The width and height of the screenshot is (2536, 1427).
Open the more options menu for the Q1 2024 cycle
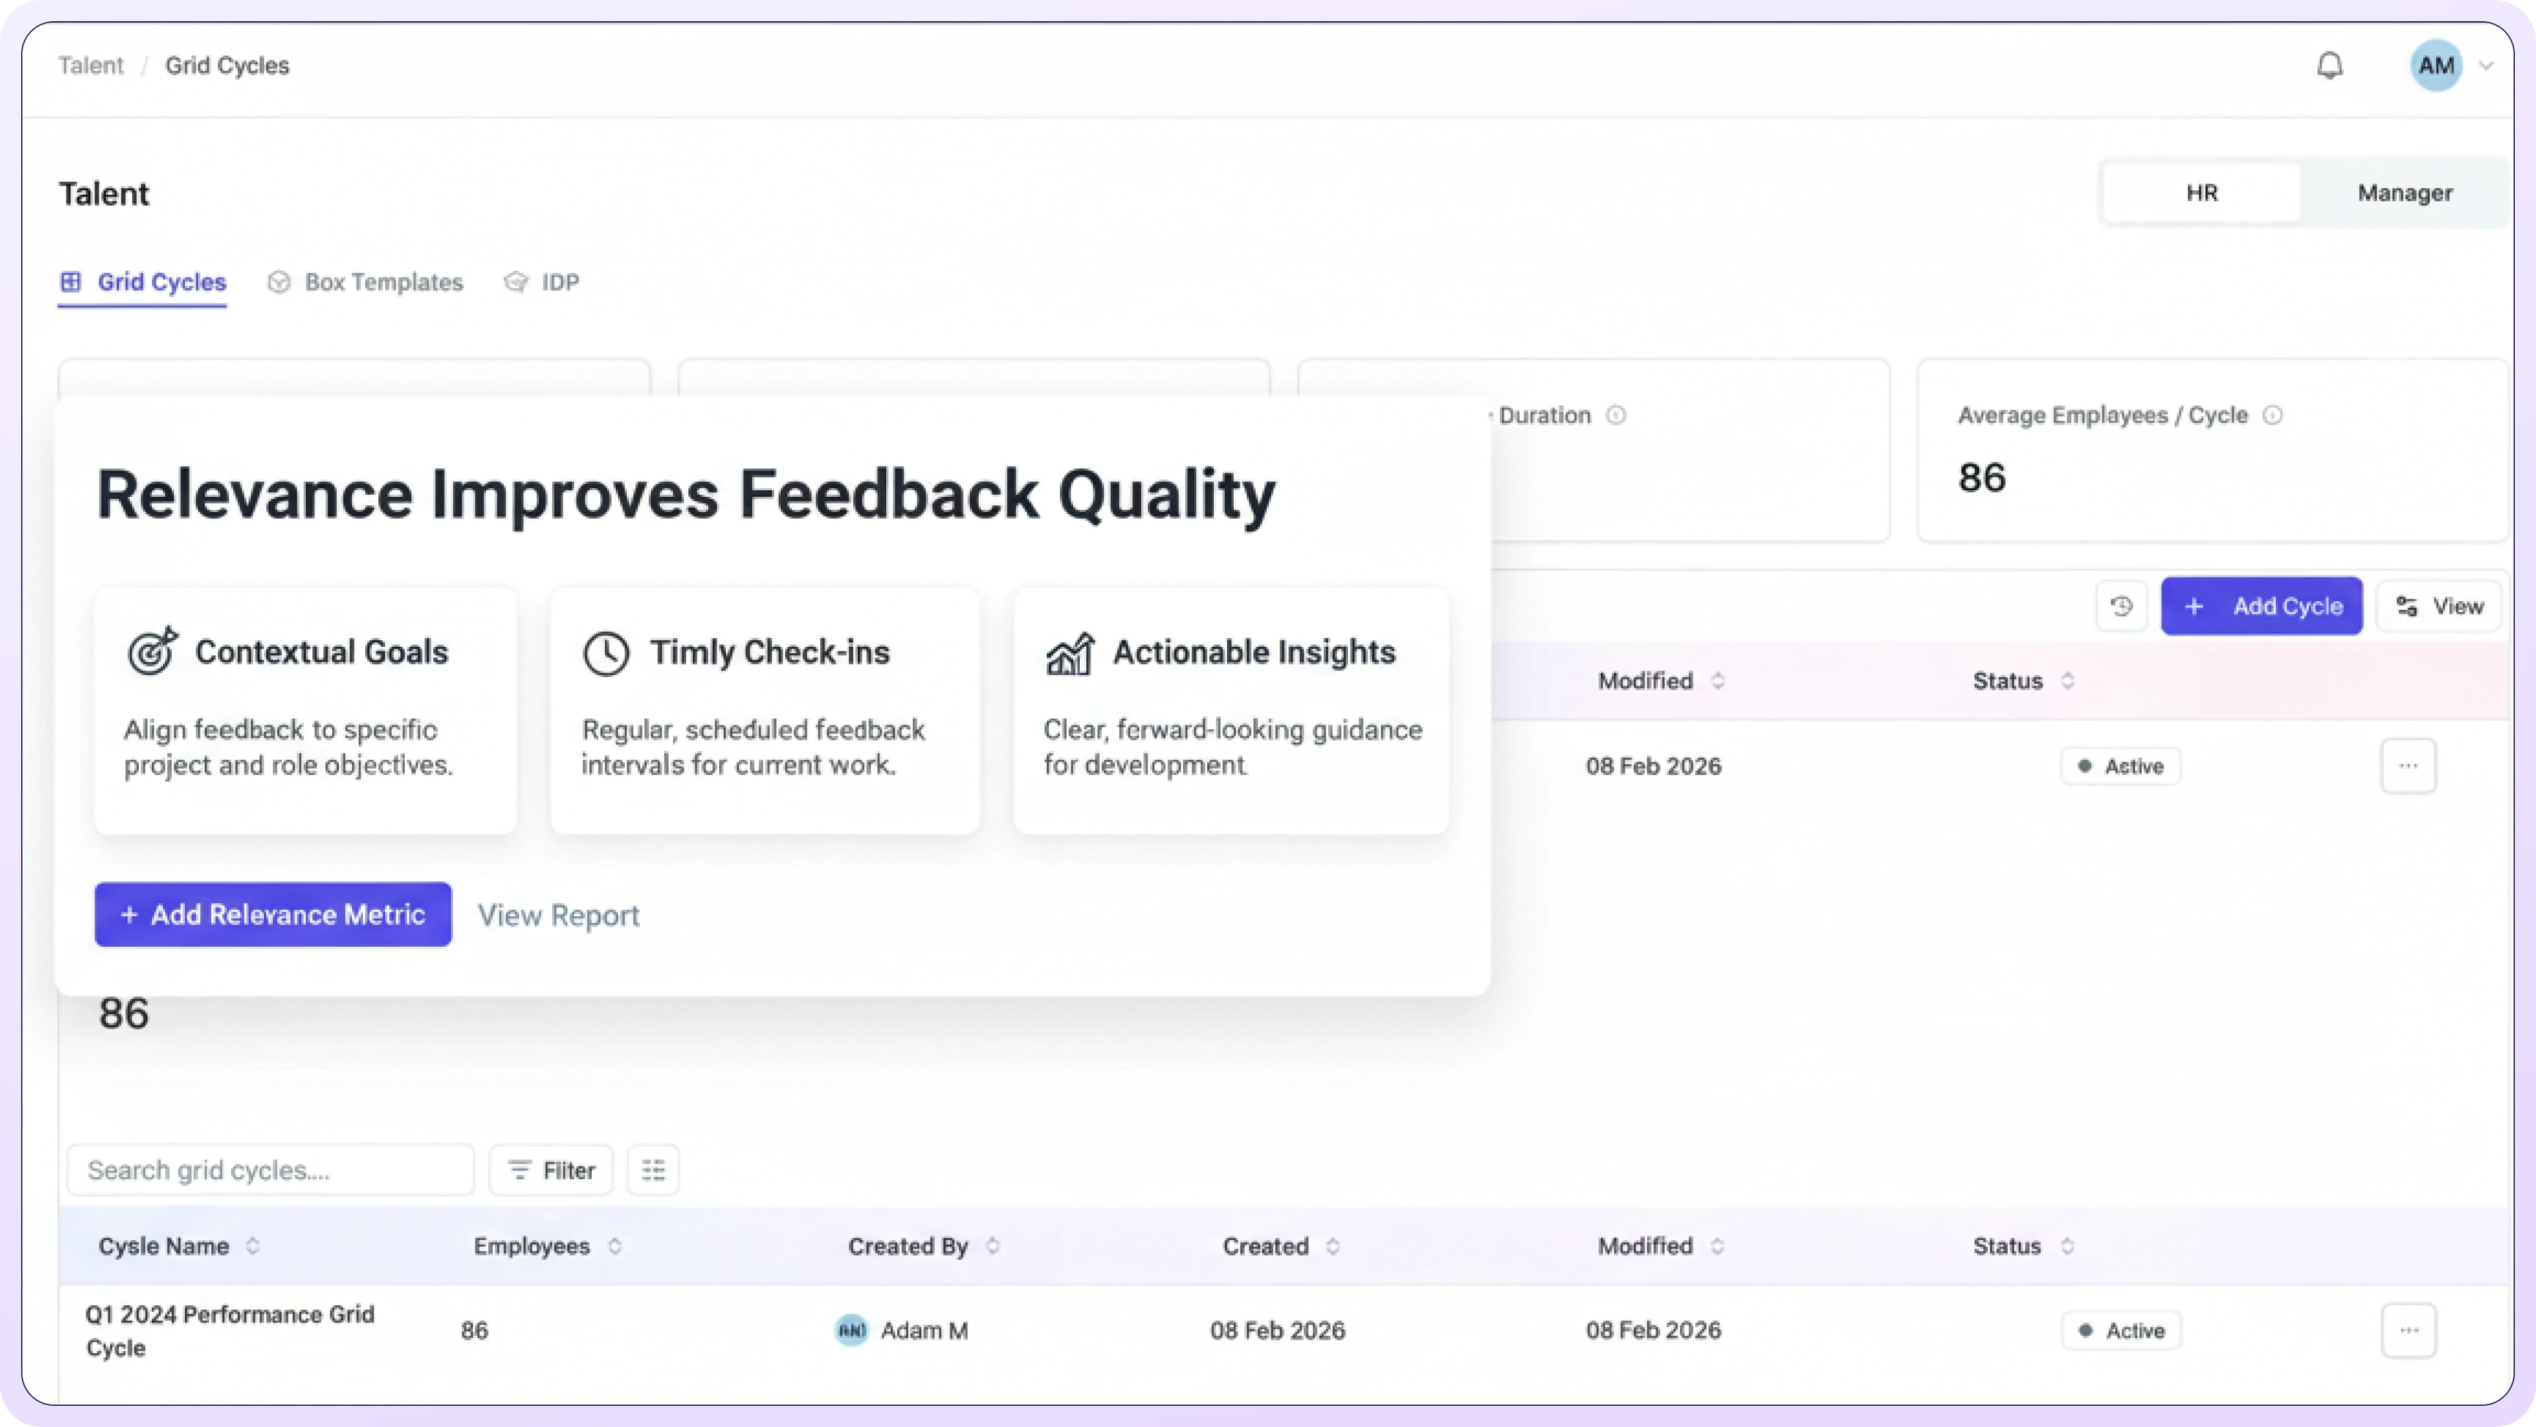tap(2408, 1331)
